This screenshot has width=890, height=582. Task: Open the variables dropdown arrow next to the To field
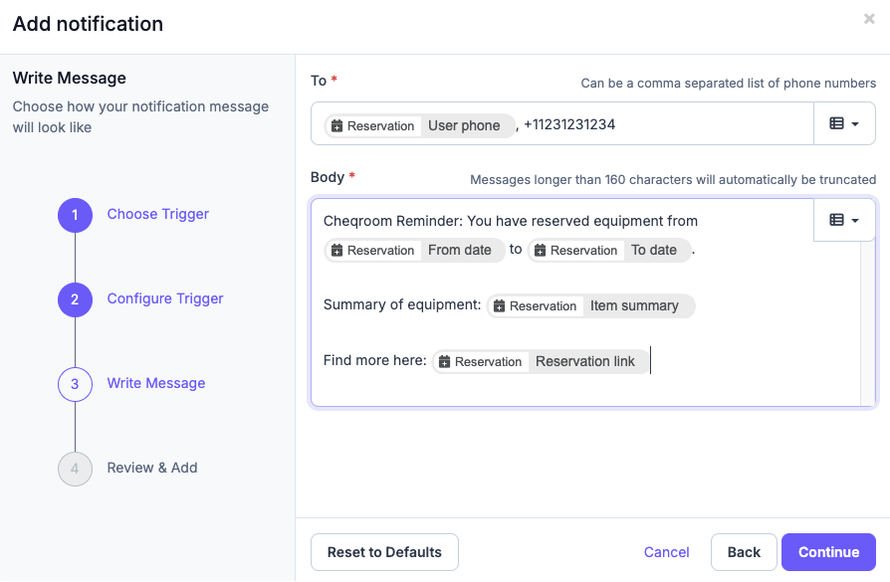tap(854, 123)
